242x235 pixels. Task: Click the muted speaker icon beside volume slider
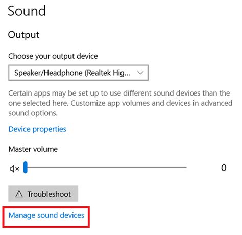[x=14, y=169]
